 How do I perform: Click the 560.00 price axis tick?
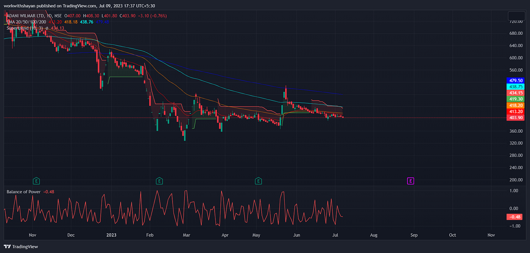click(x=516, y=70)
